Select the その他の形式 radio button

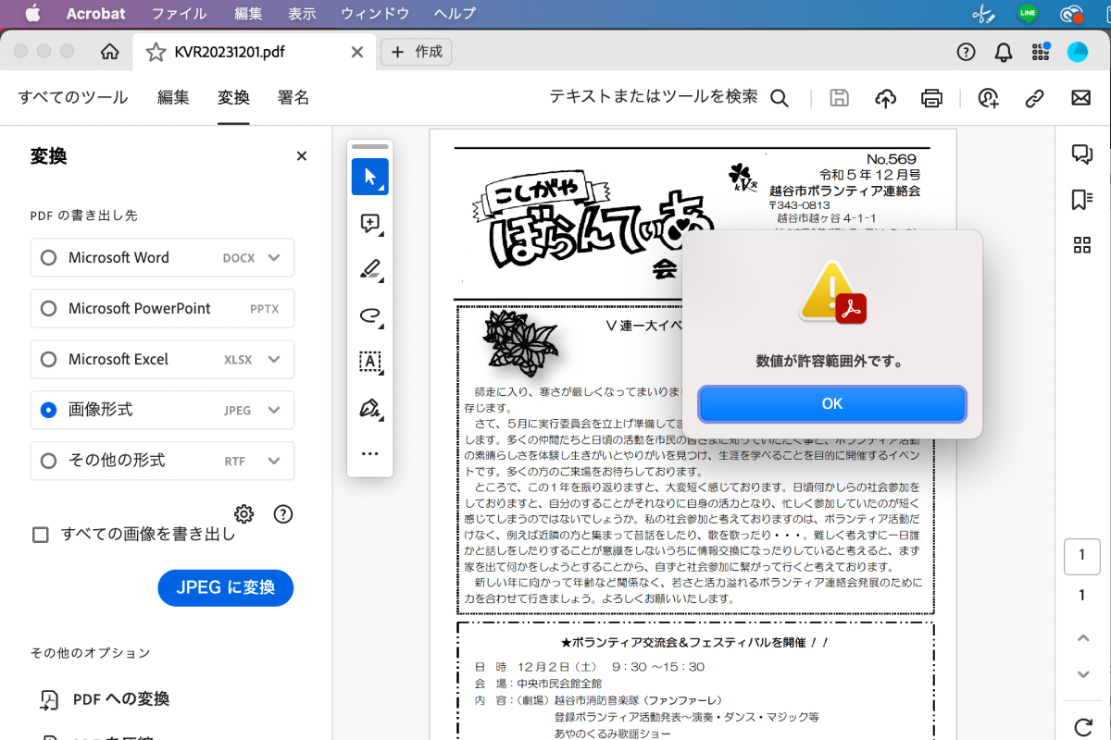coord(48,461)
